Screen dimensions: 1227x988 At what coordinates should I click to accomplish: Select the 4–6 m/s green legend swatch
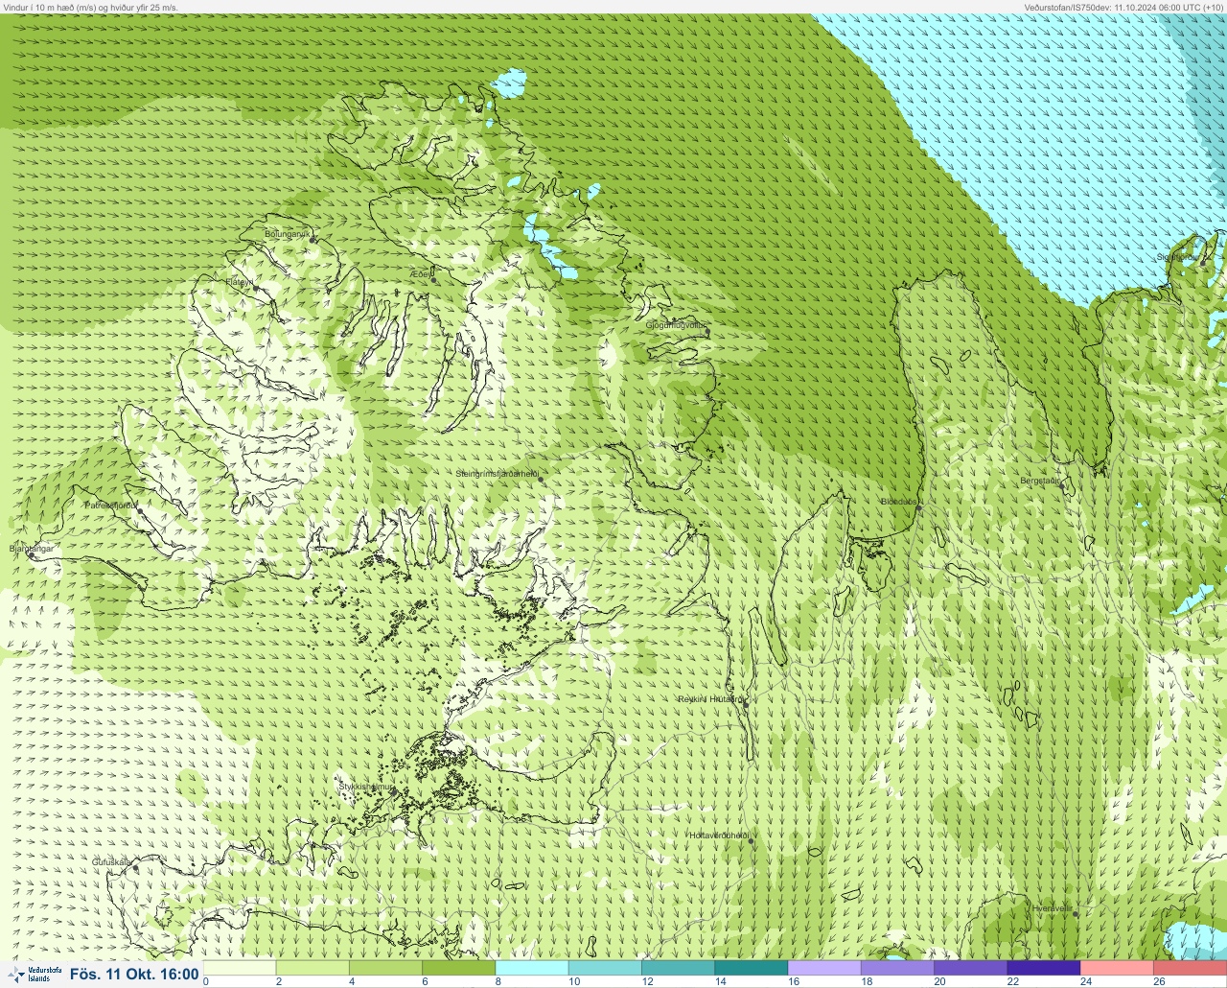385,968
